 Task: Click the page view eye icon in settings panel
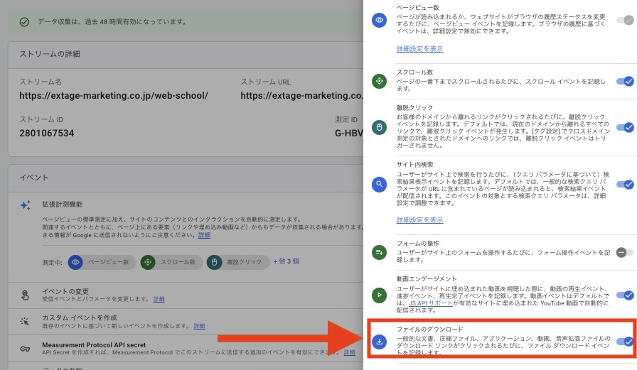pyautogui.click(x=379, y=20)
